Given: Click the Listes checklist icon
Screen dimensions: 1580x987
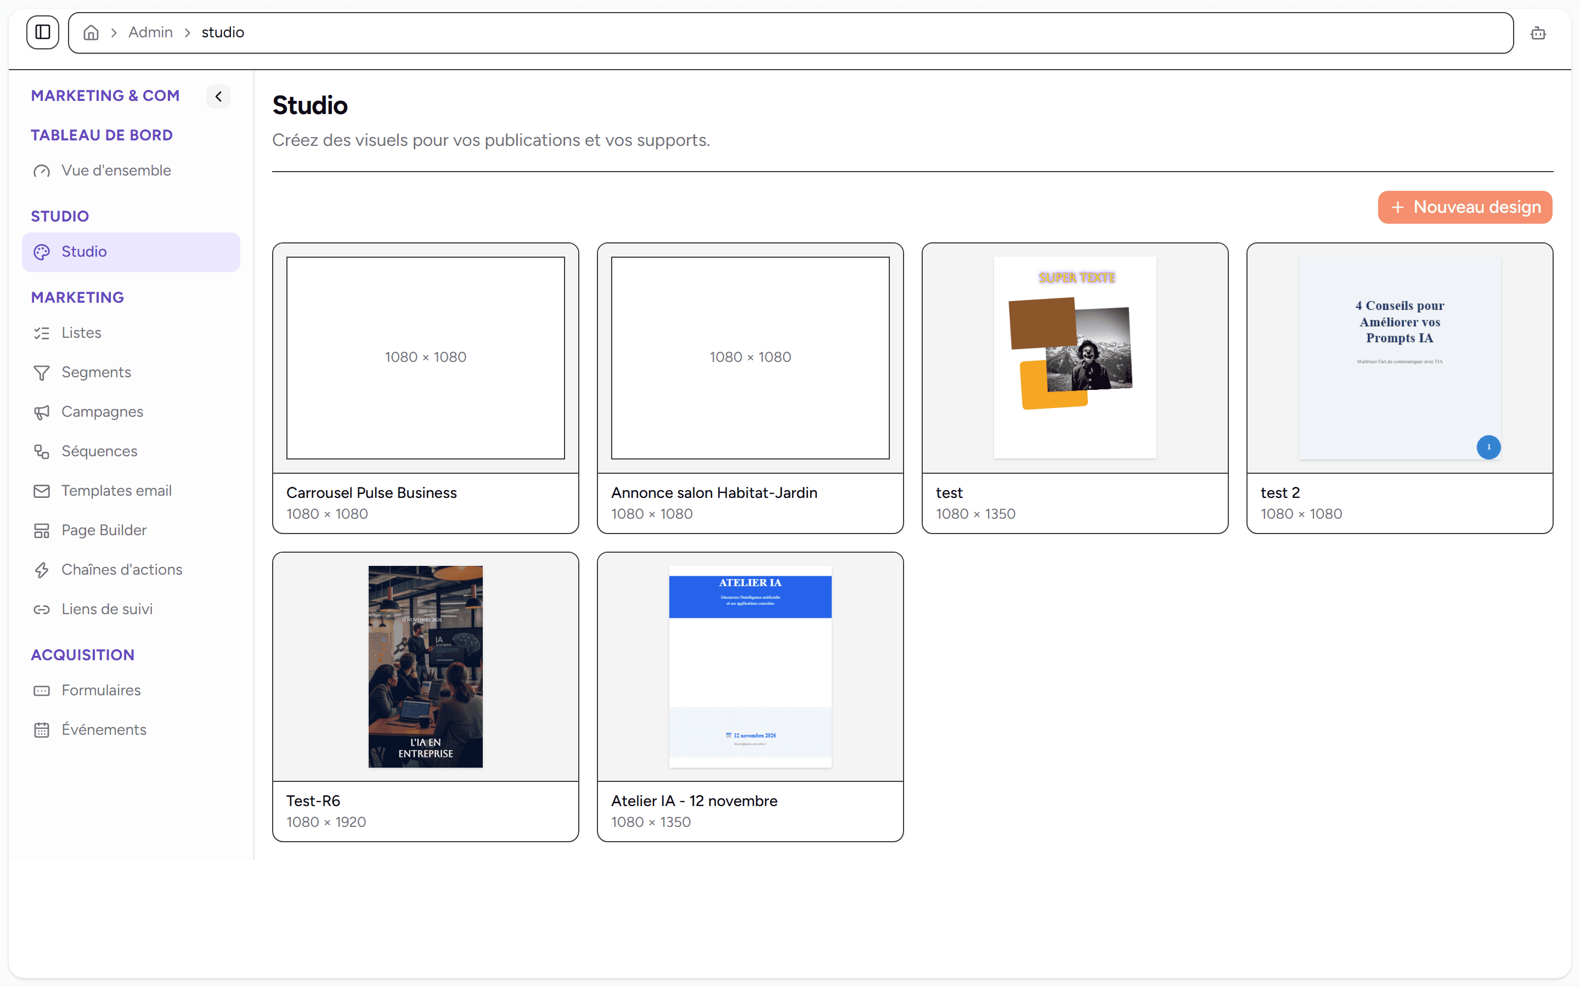Looking at the screenshot, I should click(42, 333).
